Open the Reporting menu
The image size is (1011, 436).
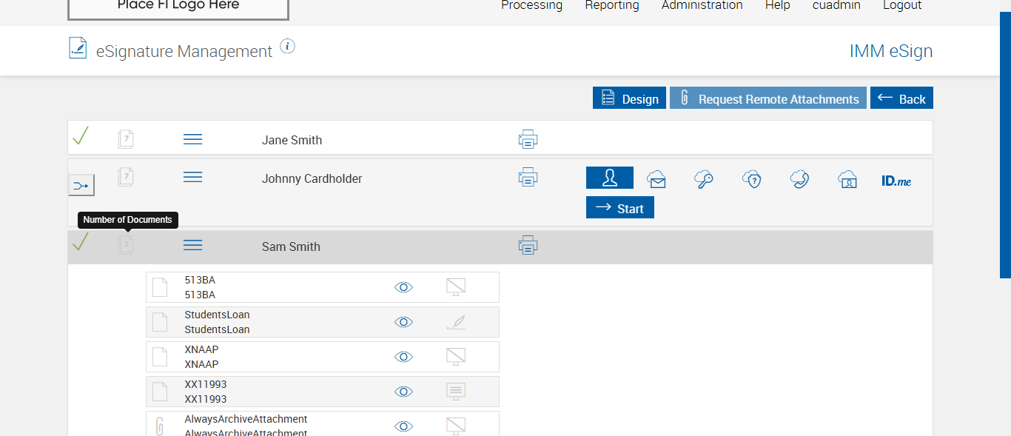(611, 6)
